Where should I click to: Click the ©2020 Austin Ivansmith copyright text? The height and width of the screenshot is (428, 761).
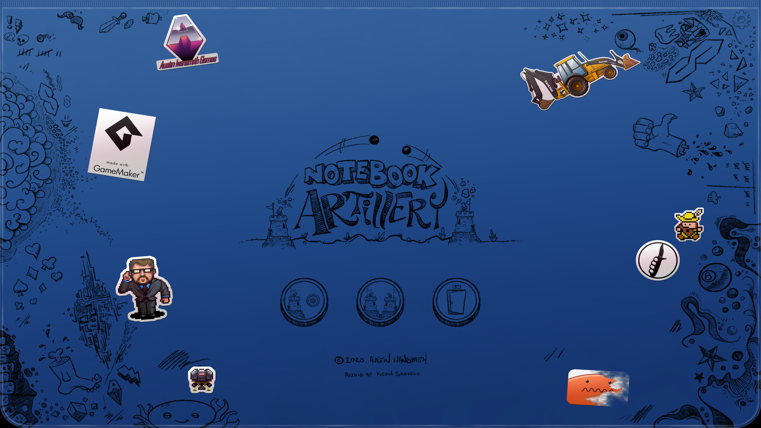[380, 359]
